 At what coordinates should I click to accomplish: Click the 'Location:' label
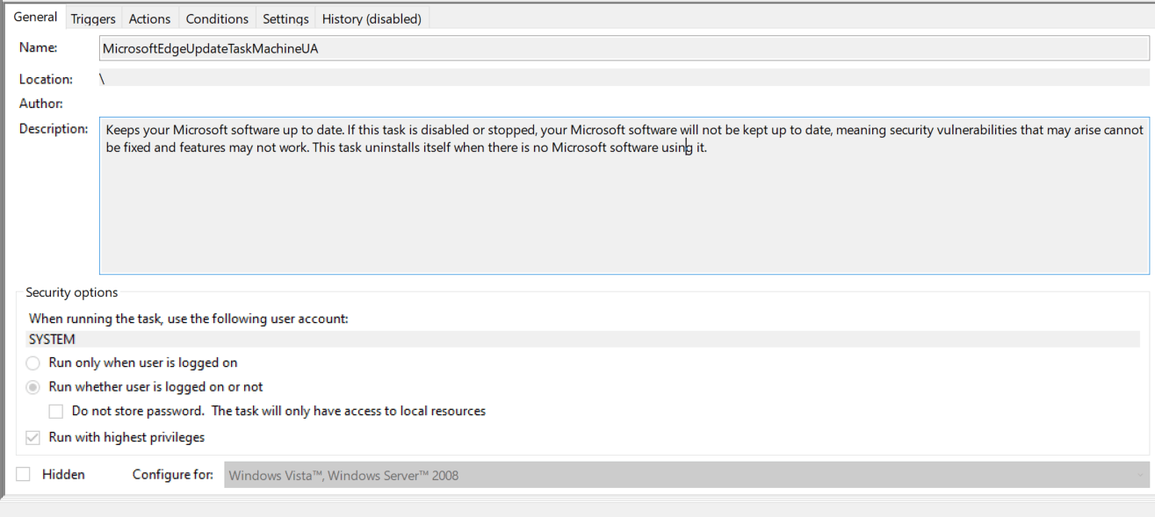pos(46,79)
